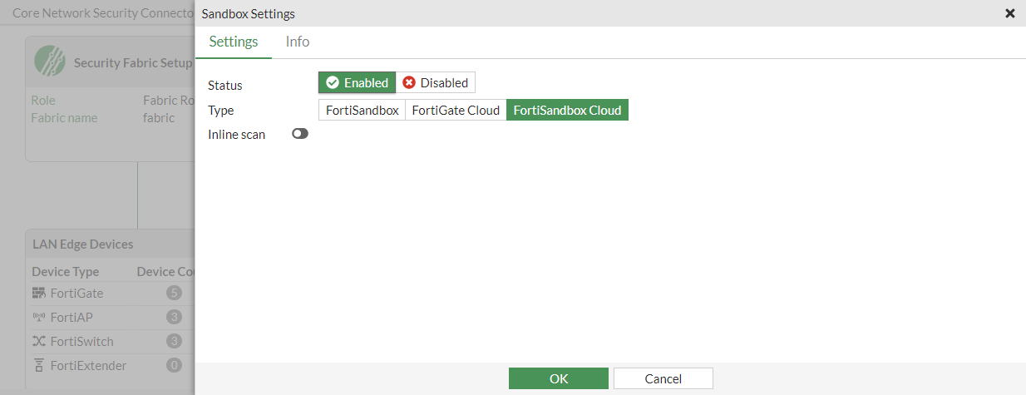Click the FortiGate device count badge
Screen dimensions: 1026x395
pyautogui.click(x=174, y=293)
